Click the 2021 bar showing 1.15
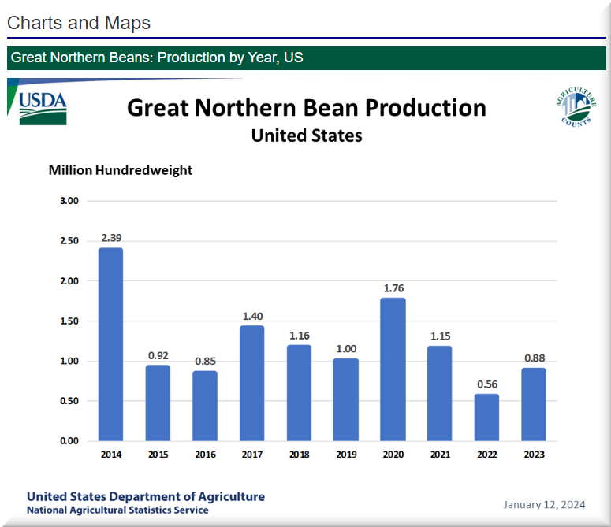 pyautogui.click(x=439, y=393)
